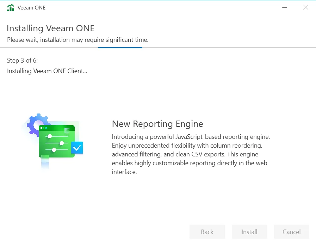Click the "New Reporting Engine" title
Viewport: 316px width, 245px height.
click(x=157, y=124)
